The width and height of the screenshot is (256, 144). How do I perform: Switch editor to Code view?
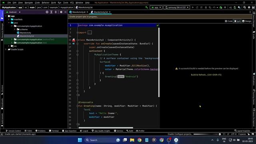pyautogui.click(x=228, y=21)
